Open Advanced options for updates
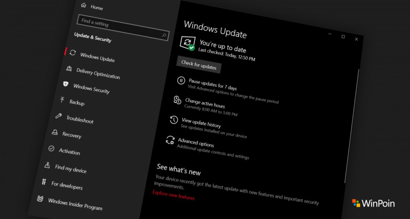 coord(196,143)
